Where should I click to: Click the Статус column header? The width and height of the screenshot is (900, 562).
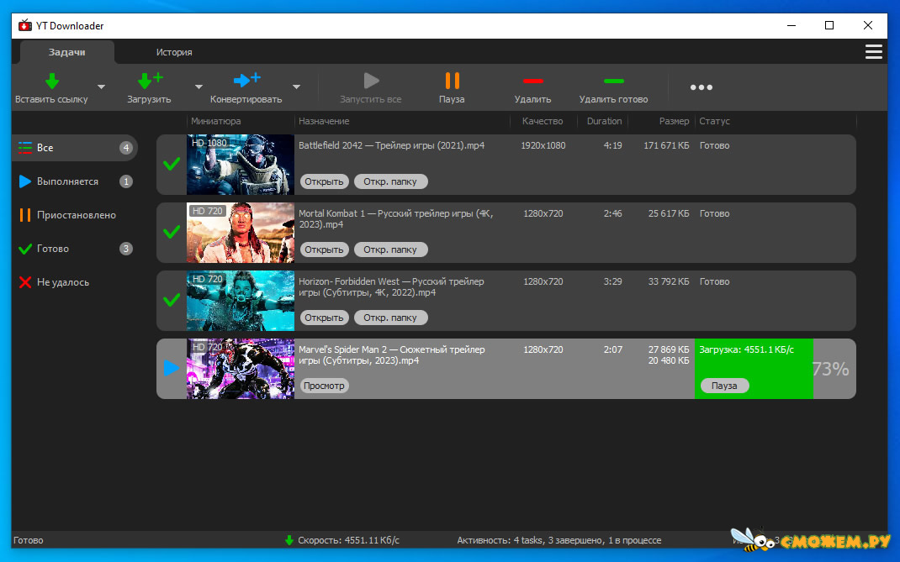click(715, 122)
